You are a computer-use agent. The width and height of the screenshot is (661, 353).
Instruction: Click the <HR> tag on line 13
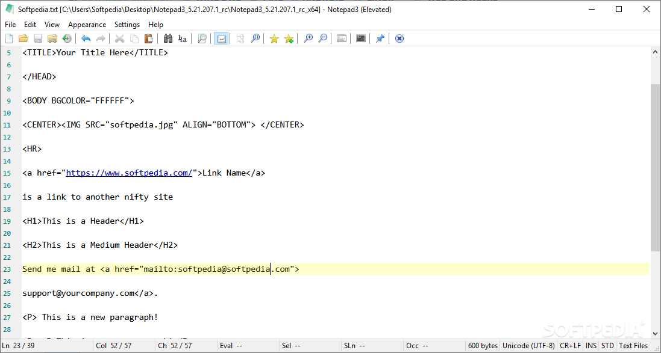32,149
